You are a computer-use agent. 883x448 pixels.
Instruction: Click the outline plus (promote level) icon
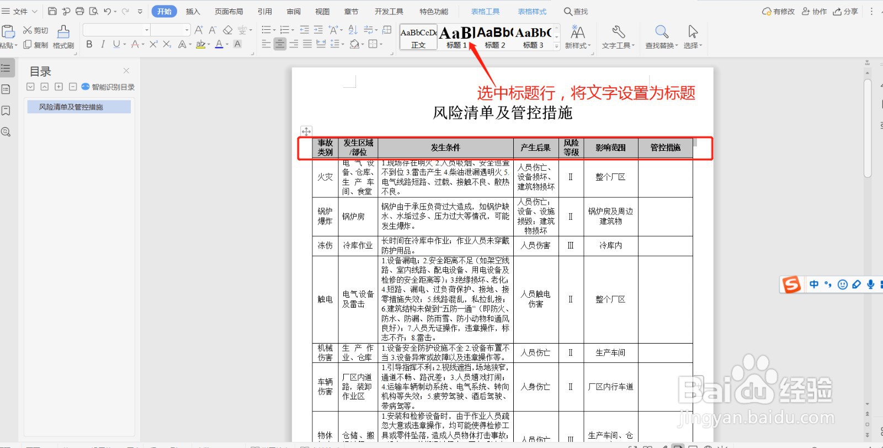click(58, 87)
